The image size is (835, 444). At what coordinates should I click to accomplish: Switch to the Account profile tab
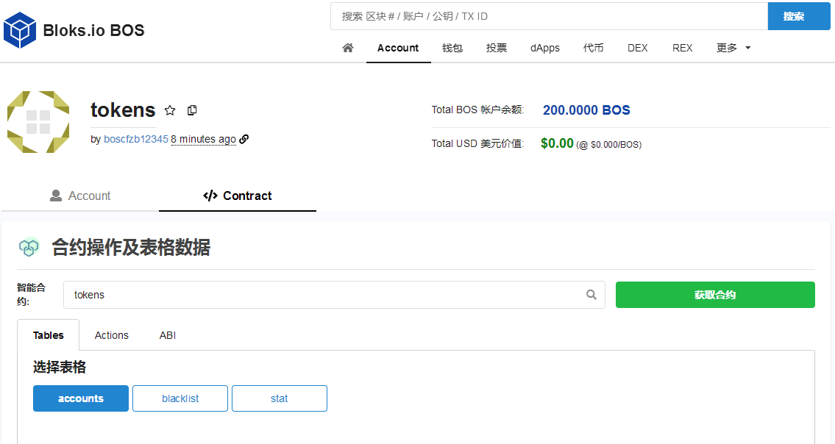[80, 196]
